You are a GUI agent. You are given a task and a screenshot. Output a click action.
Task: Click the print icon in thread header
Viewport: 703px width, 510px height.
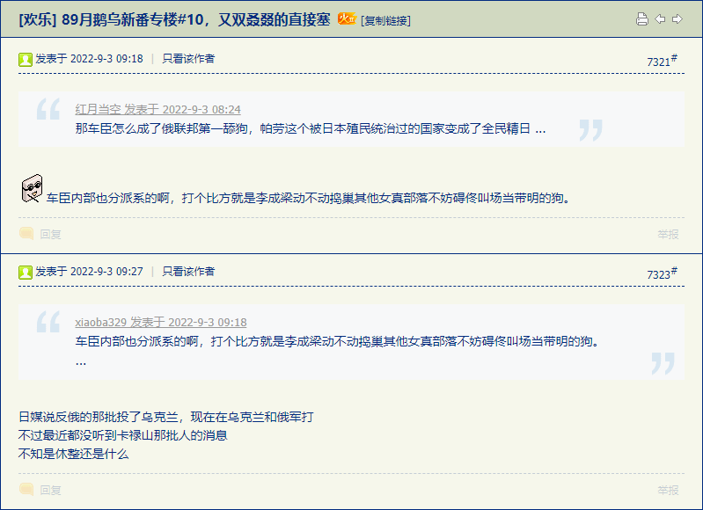642,18
